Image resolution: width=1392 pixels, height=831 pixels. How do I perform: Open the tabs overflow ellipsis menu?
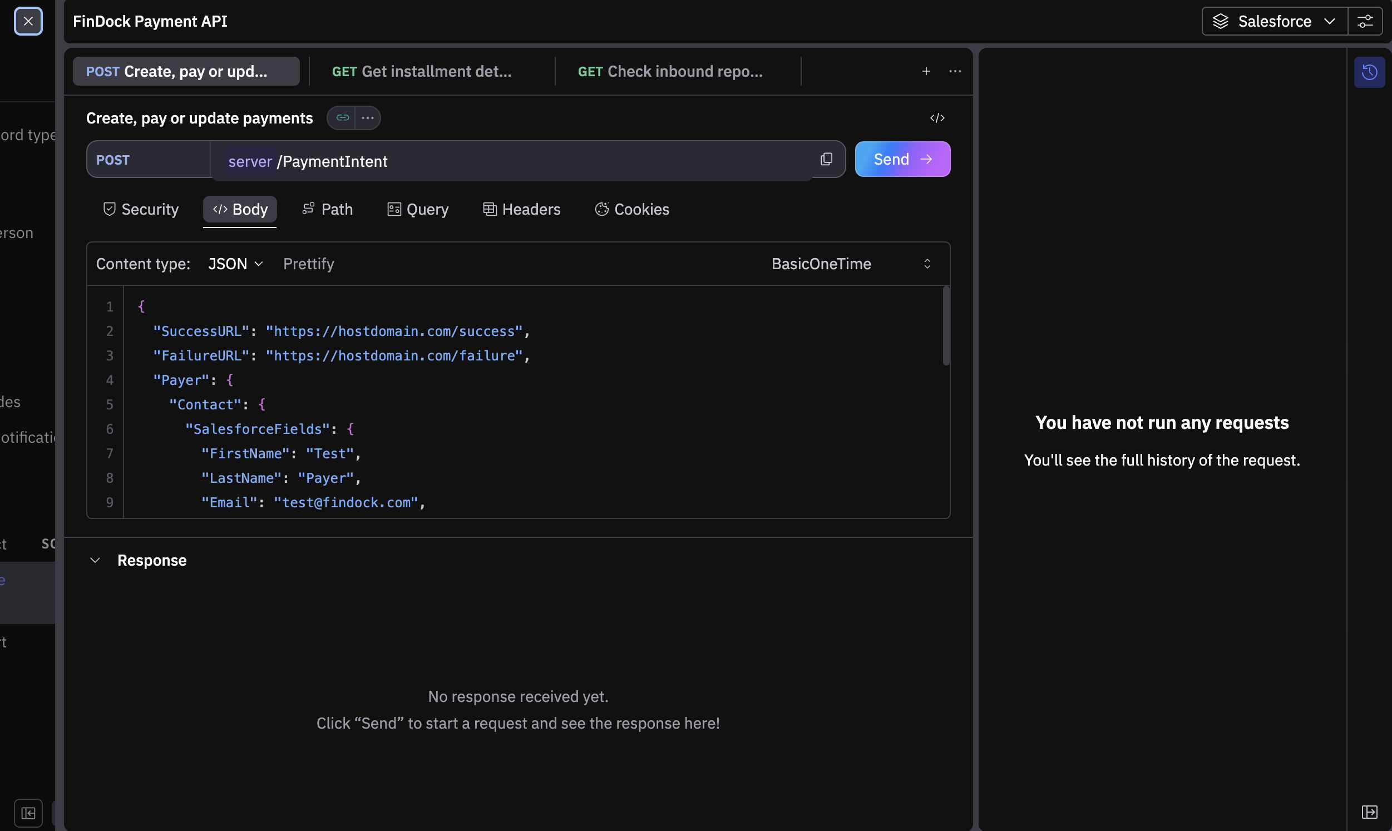point(955,72)
